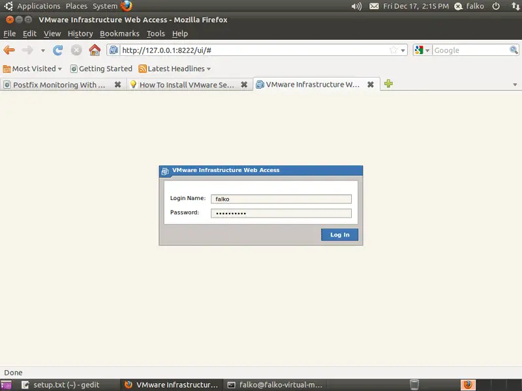Screen dimensions: 522x391
Task: Expand the URL bar history dropdown
Action: [x=403, y=51]
